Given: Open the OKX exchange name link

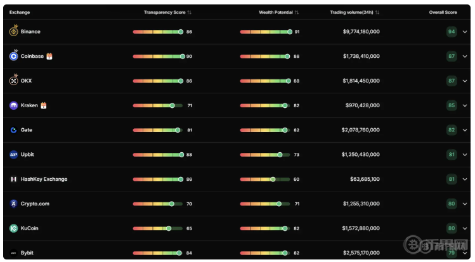Looking at the screenshot, I should [26, 81].
